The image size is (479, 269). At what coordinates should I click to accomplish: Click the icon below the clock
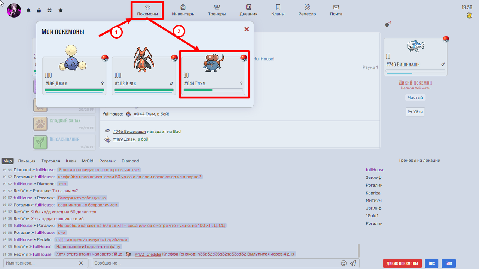(x=469, y=15)
